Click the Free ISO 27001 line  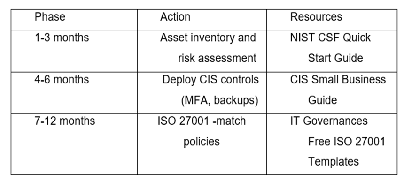pyautogui.click(x=347, y=142)
